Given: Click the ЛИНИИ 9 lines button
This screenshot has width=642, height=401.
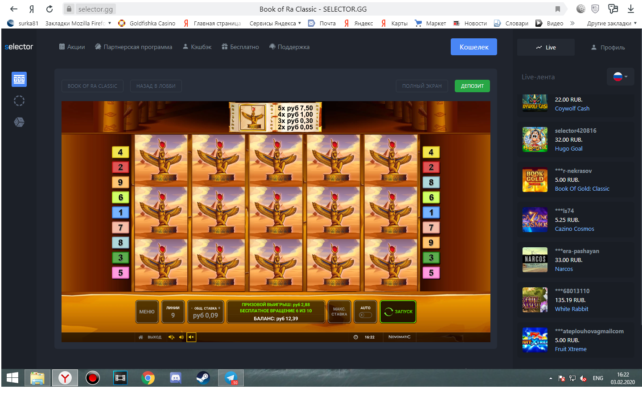Looking at the screenshot, I should 173,312.
